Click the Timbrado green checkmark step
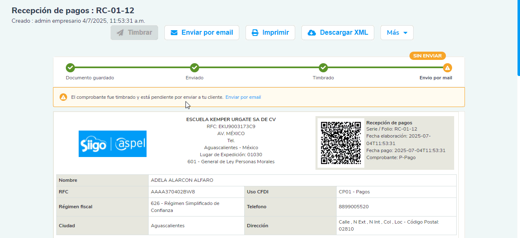 (323, 68)
